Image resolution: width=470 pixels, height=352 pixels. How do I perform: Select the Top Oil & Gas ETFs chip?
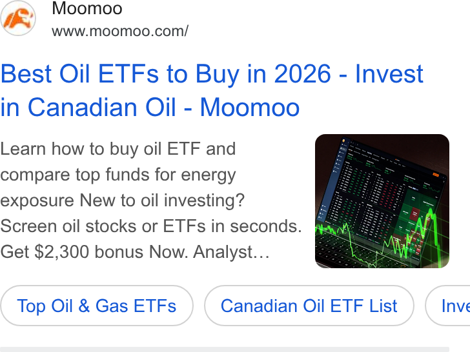[97, 306]
